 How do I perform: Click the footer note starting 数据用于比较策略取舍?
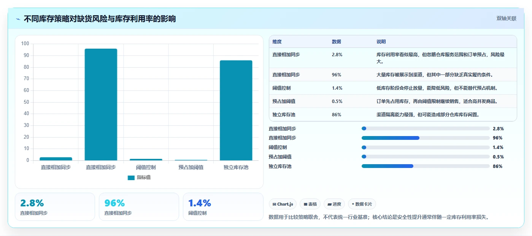click(x=379, y=217)
